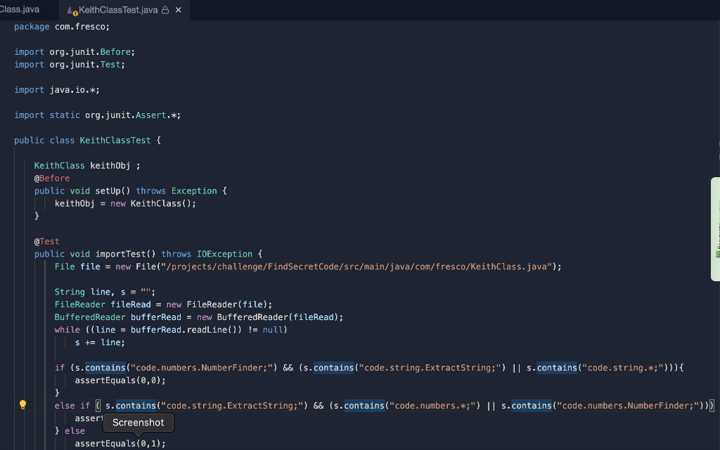720x450 pixels.
Task: Click 'java.io.*;' in the import line
Action: pyautogui.click(x=75, y=89)
